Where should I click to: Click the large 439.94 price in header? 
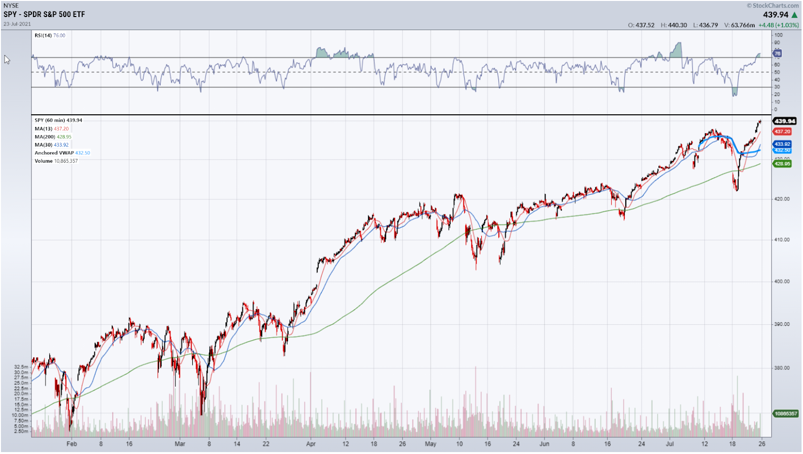(x=776, y=15)
